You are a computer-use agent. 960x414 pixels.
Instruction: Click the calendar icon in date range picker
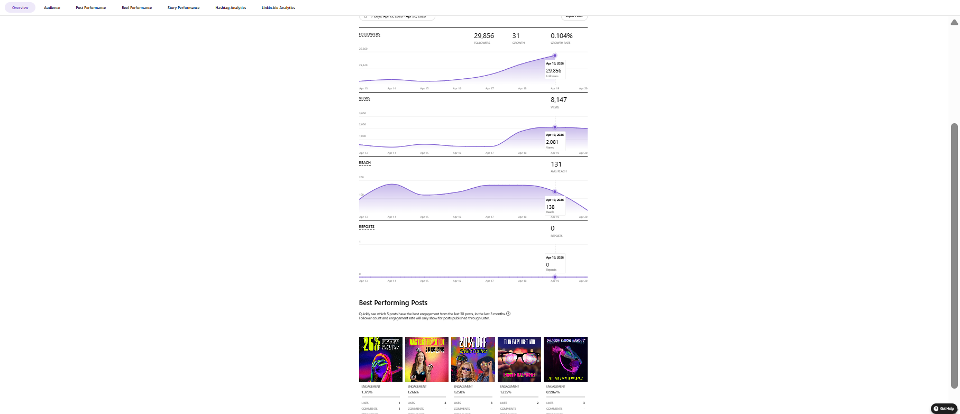[x=365, y=16]
